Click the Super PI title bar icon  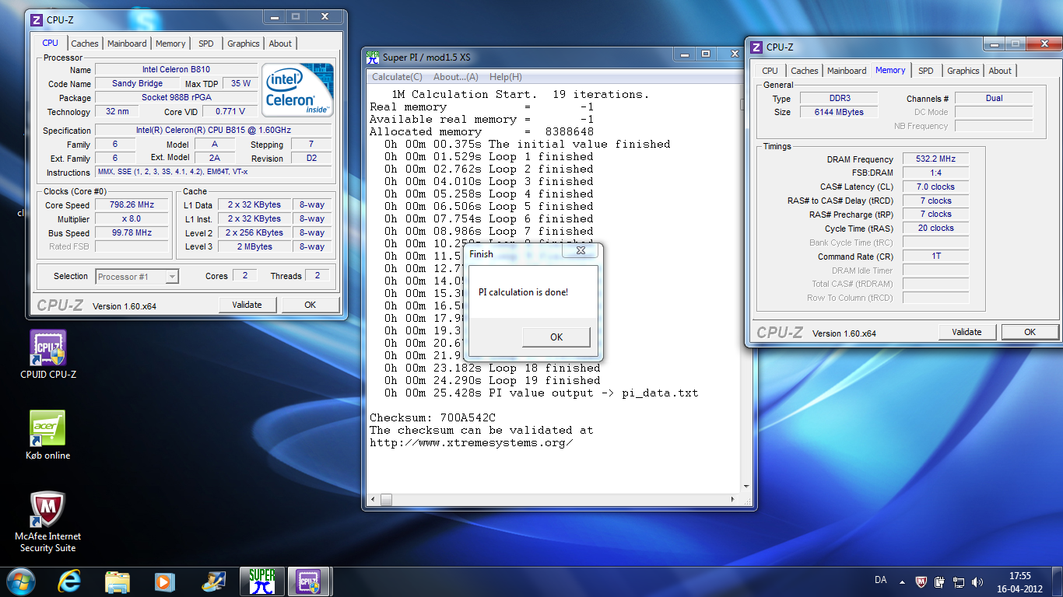pos(373,57)
